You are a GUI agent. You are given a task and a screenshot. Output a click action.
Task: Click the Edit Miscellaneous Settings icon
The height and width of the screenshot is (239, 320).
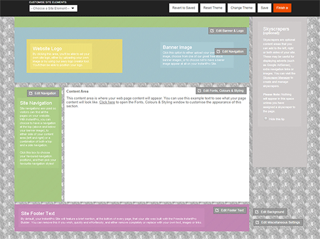[x=257, y=222]
